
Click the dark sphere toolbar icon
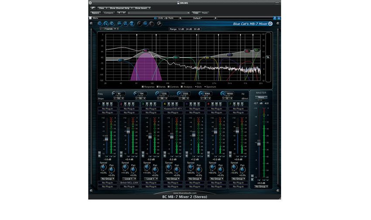[140, 24]
